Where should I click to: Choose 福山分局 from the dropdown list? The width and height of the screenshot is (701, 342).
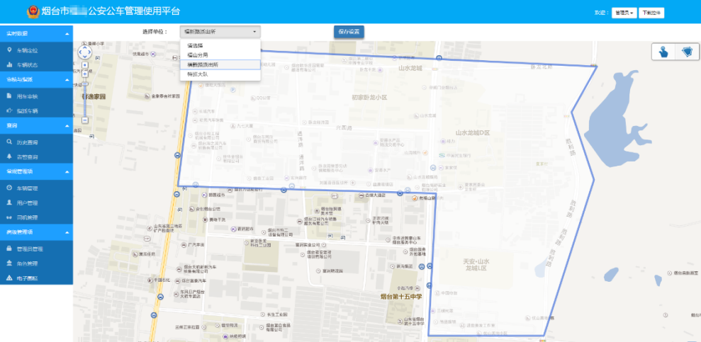coord(198,55)
